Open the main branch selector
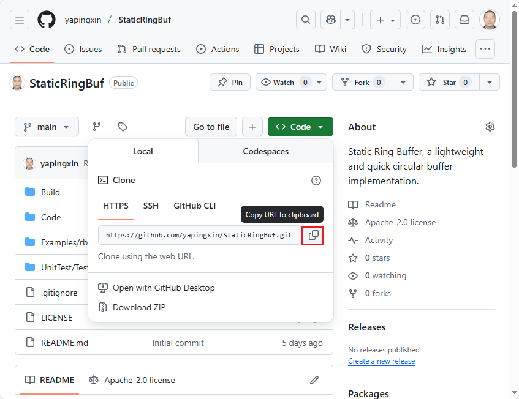This screenshot has width=519, height=399. point(47,127)
